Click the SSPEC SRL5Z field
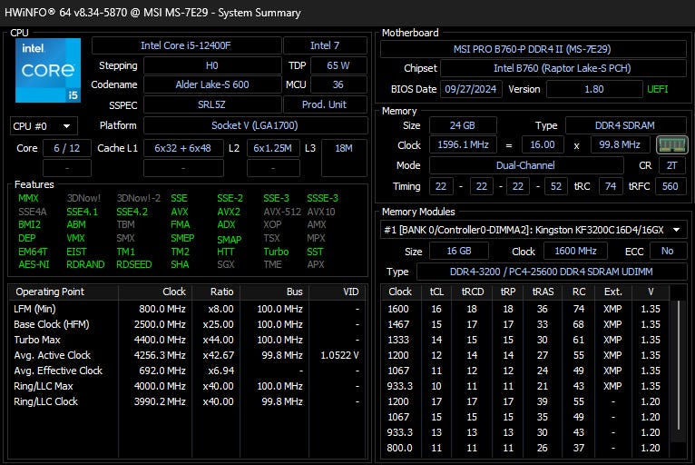This screenshot has height=465, width=695. tap(212, 104)
